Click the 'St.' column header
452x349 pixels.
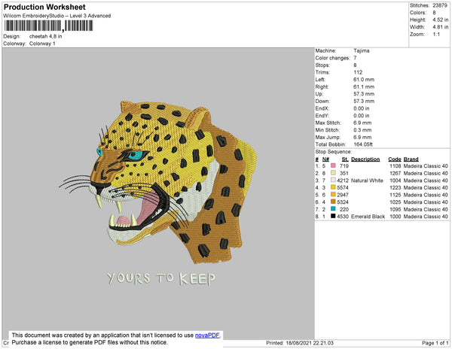coord(345,159)
